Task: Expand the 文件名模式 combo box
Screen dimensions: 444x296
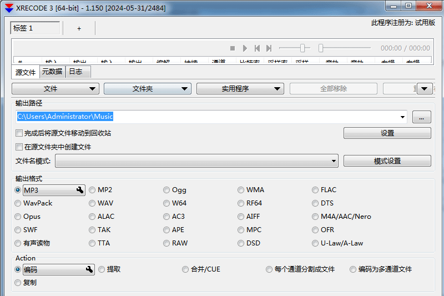Action: click(x=196, y=161)
